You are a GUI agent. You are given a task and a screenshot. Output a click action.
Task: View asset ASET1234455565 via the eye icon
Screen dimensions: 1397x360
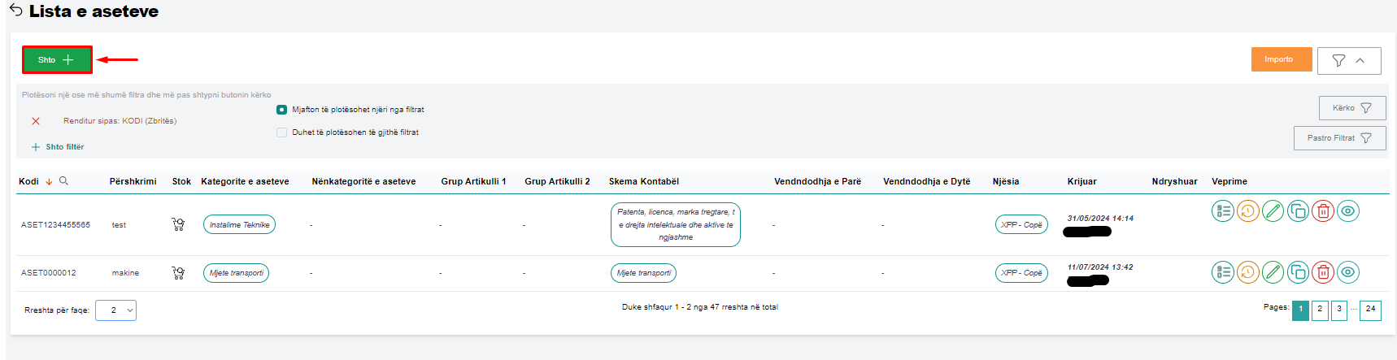(1348, 211)
